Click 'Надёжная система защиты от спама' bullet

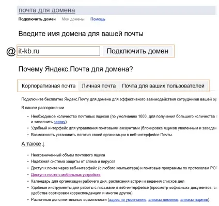pos(73,161)
